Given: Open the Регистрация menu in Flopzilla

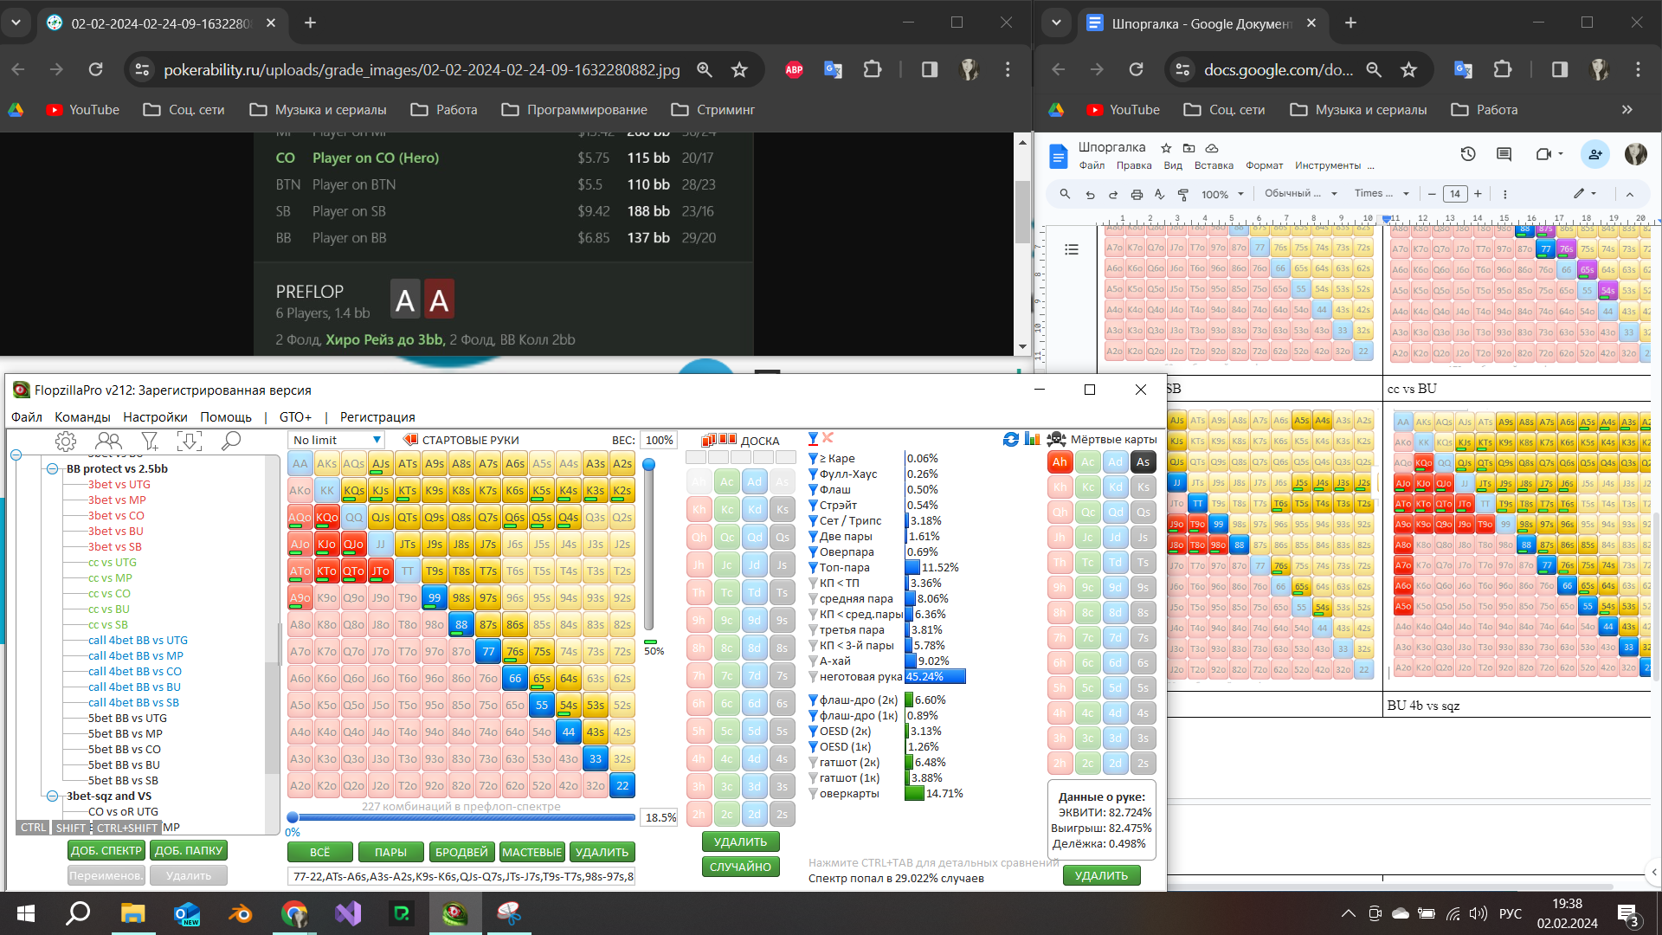Looking at the screenshot, I should click(x=377, y=417).
